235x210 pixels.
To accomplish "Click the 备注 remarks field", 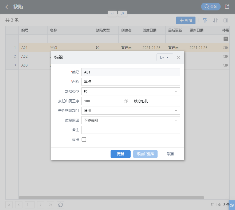I will point(131,130).
